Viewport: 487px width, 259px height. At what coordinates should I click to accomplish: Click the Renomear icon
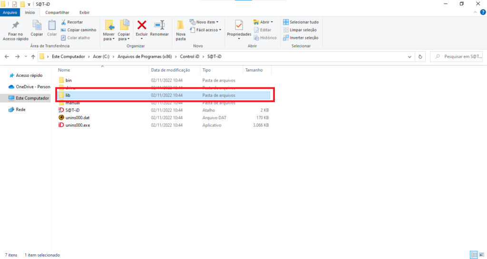(x=159, y=25)
